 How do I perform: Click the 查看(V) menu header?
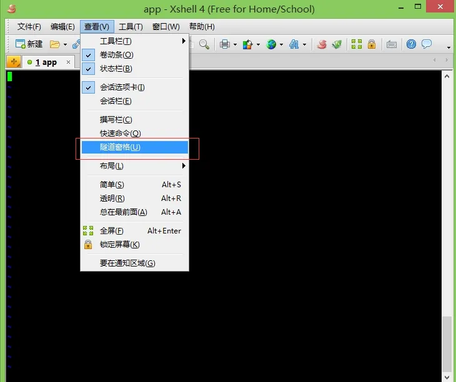pyautogui.click(x=97, y=27)
